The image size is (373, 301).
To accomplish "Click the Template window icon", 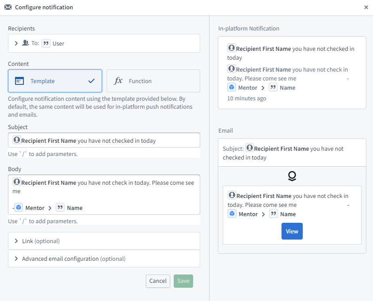I will click(19, 81).
